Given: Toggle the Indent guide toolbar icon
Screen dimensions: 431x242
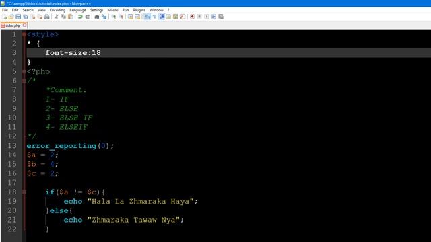Looking at the screenshot, I should (x=162, y=17).
